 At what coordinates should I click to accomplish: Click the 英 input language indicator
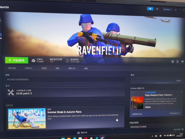[x=156, y=136]
